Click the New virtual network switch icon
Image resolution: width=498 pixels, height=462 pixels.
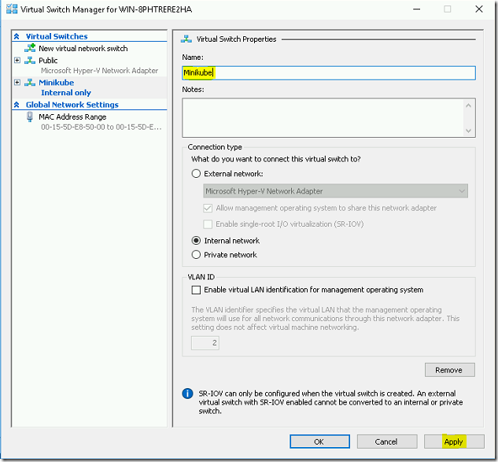coord(30,48)
